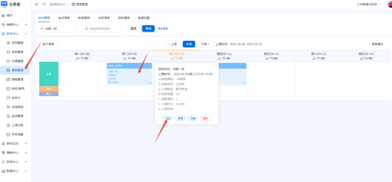
Task: Click the 周三(09-10) column header
Action: [x=176, y=56]
